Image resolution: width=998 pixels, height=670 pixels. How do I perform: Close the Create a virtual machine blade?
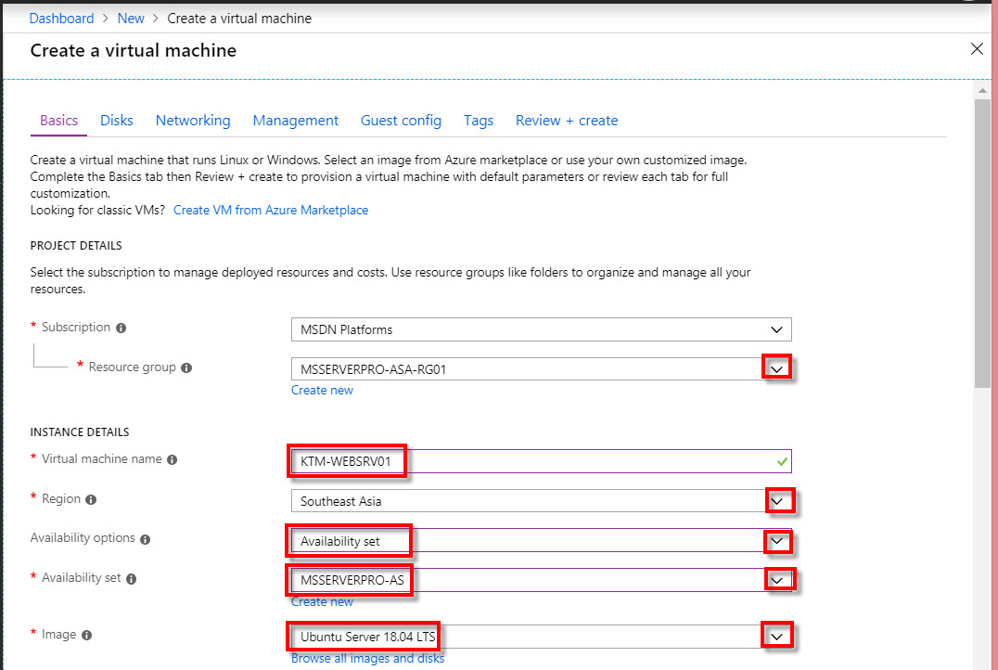pyautogui.click(x=977, y=48)
